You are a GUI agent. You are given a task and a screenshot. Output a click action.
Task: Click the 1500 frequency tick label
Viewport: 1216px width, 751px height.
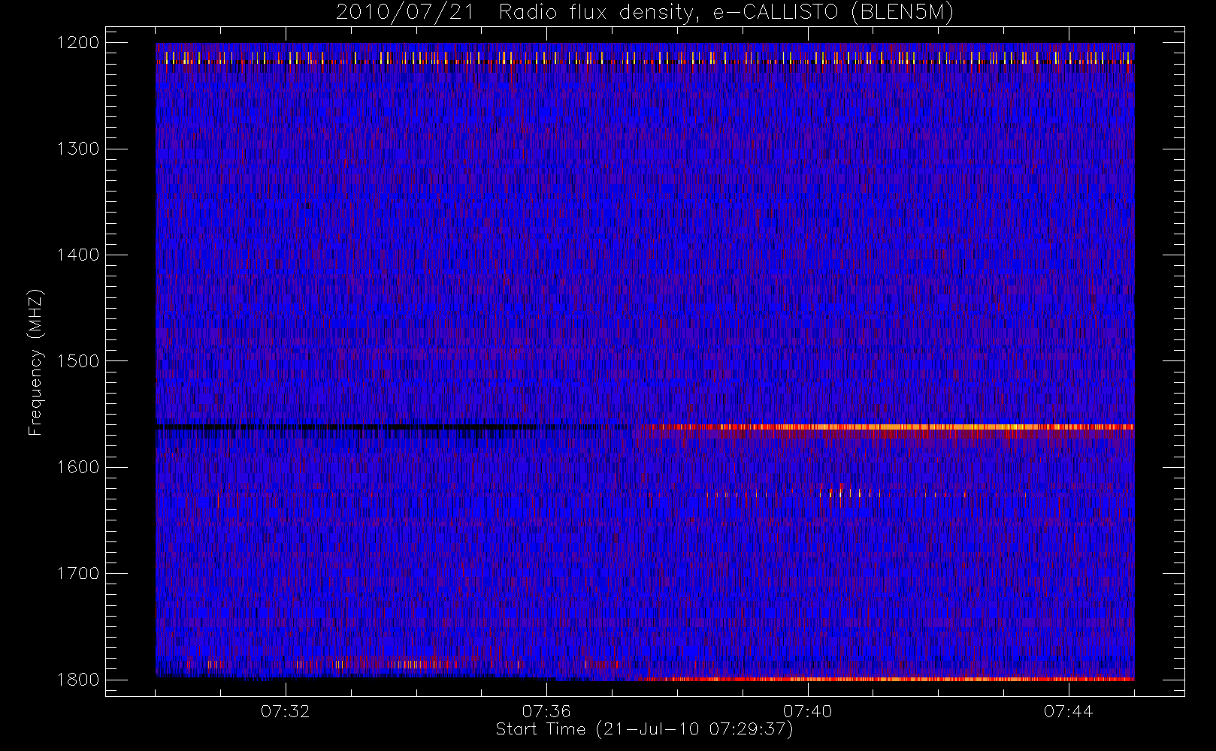tap(78, 361)
